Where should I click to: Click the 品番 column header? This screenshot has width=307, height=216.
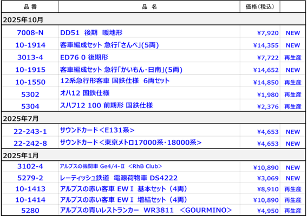point(30,7)
